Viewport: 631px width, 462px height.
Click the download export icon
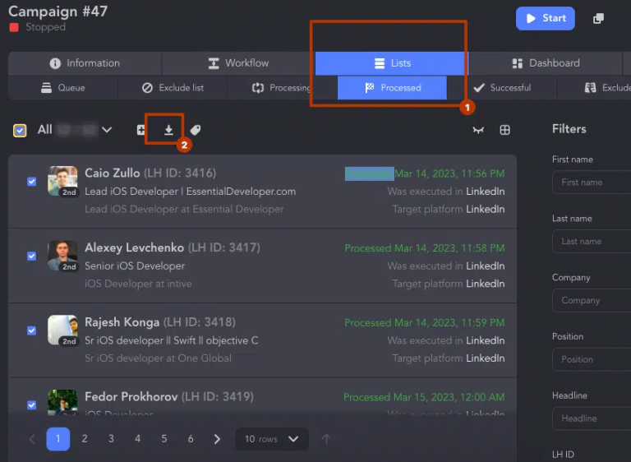pyautogui.click(x=168, y=130)
